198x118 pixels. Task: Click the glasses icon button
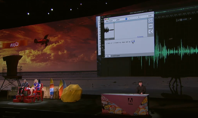(x=151, y=26)
